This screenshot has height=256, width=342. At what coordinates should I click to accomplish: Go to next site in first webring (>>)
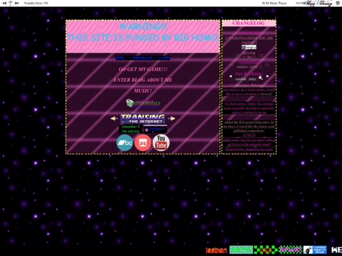(x=261, y=55)
